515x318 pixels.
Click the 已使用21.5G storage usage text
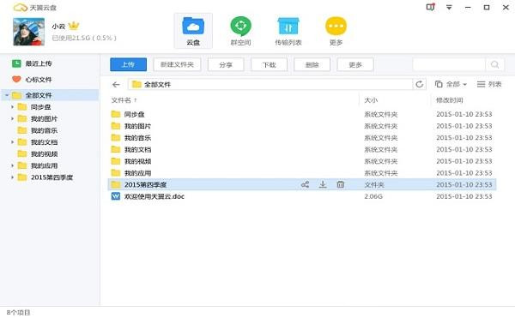[84, 38]
